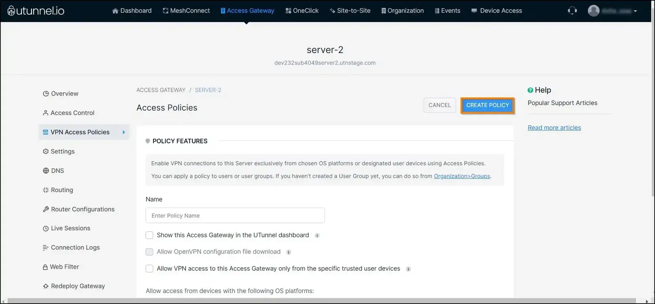Click the user avatar icon
The width and height of the screenshot is (655, 304).
tap(594, 11)
